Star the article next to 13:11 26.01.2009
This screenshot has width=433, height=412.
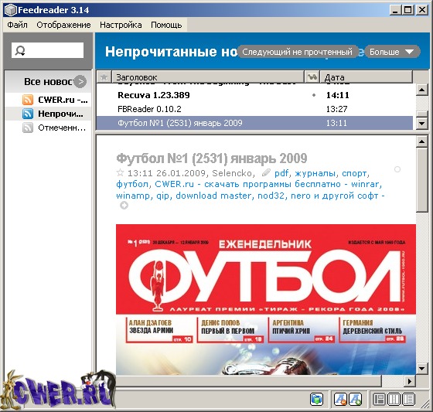pyautogui.click(x=120, y=173)
